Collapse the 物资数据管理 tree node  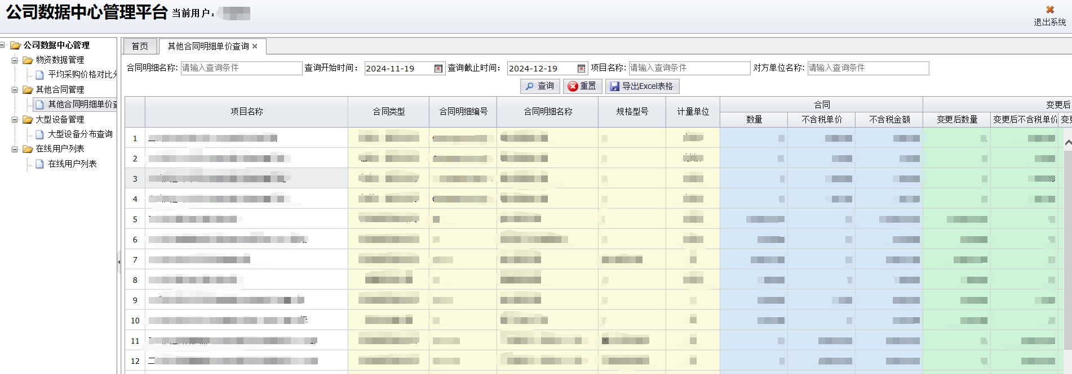pyautogui.click(x=15, y=60)
